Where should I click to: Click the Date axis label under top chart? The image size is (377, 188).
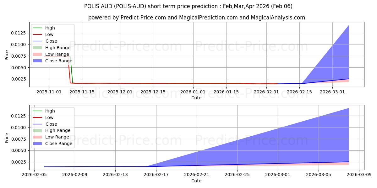pos(196,98)
